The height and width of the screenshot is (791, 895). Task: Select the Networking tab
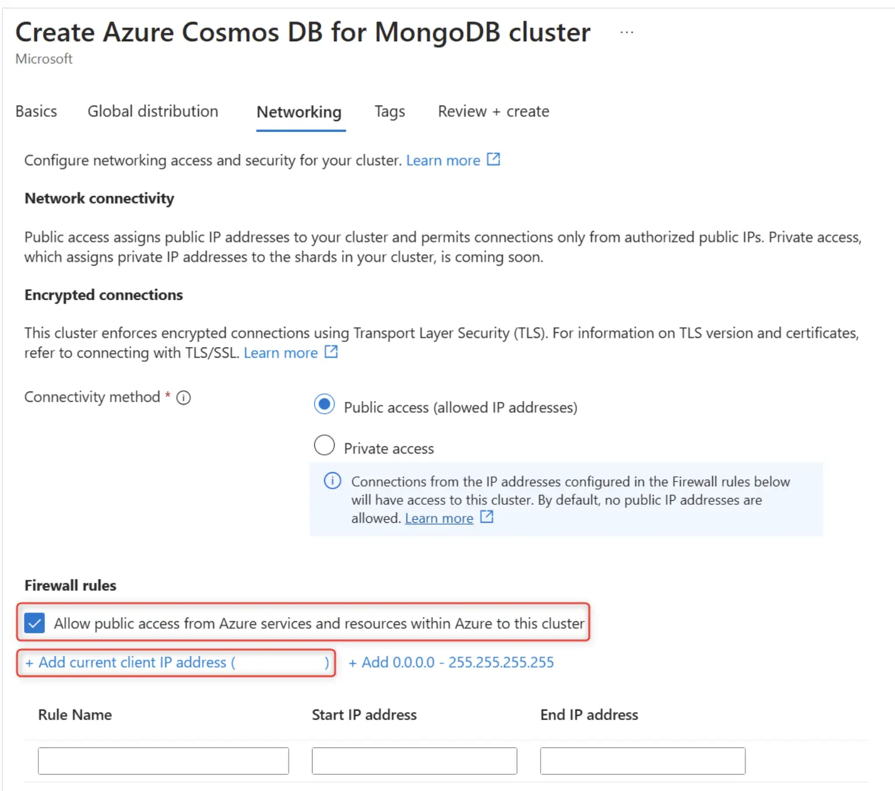pos(299,112)
